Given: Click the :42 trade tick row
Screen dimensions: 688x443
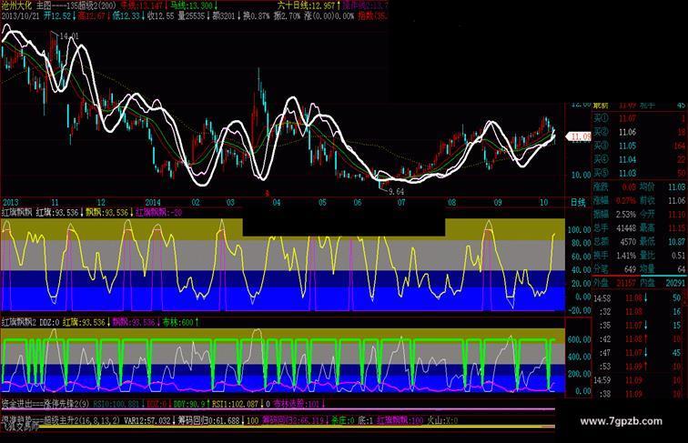Looking at the screenshot, I should 640,339.
